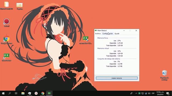Click the Mem Reduct taskbar button
This screenshot has width=172, height=96.
49,93
